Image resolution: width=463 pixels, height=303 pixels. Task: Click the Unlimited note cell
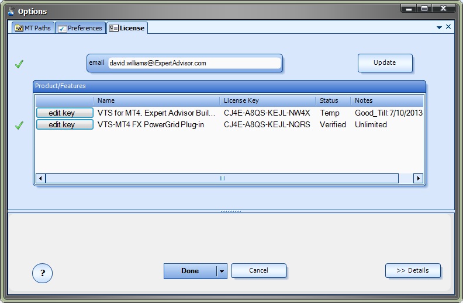(x=371, y=125)
